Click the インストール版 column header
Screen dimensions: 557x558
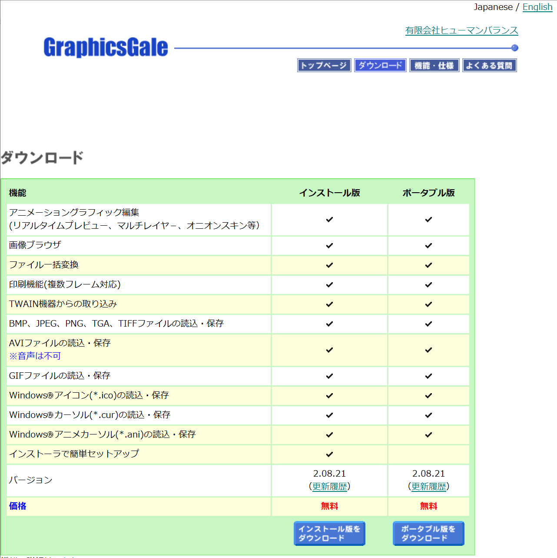click(330, 193)
